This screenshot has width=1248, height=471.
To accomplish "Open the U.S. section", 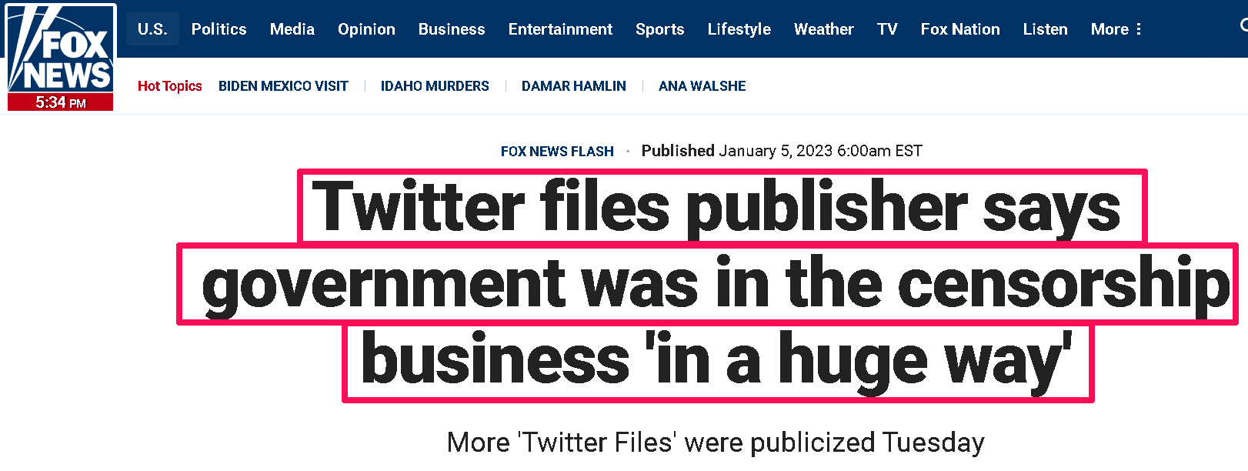I will (x=152, y=29).
